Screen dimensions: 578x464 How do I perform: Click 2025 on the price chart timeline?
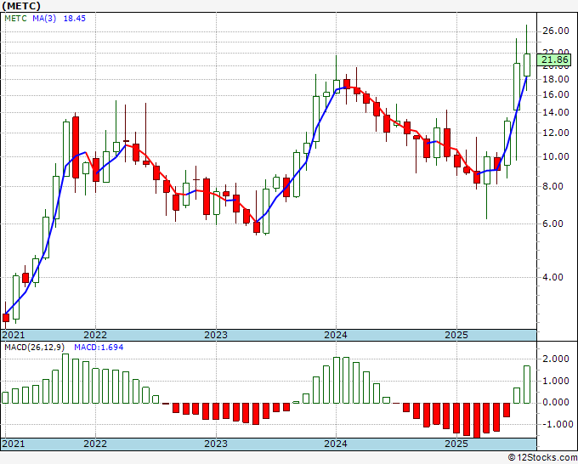pos(456,335)
